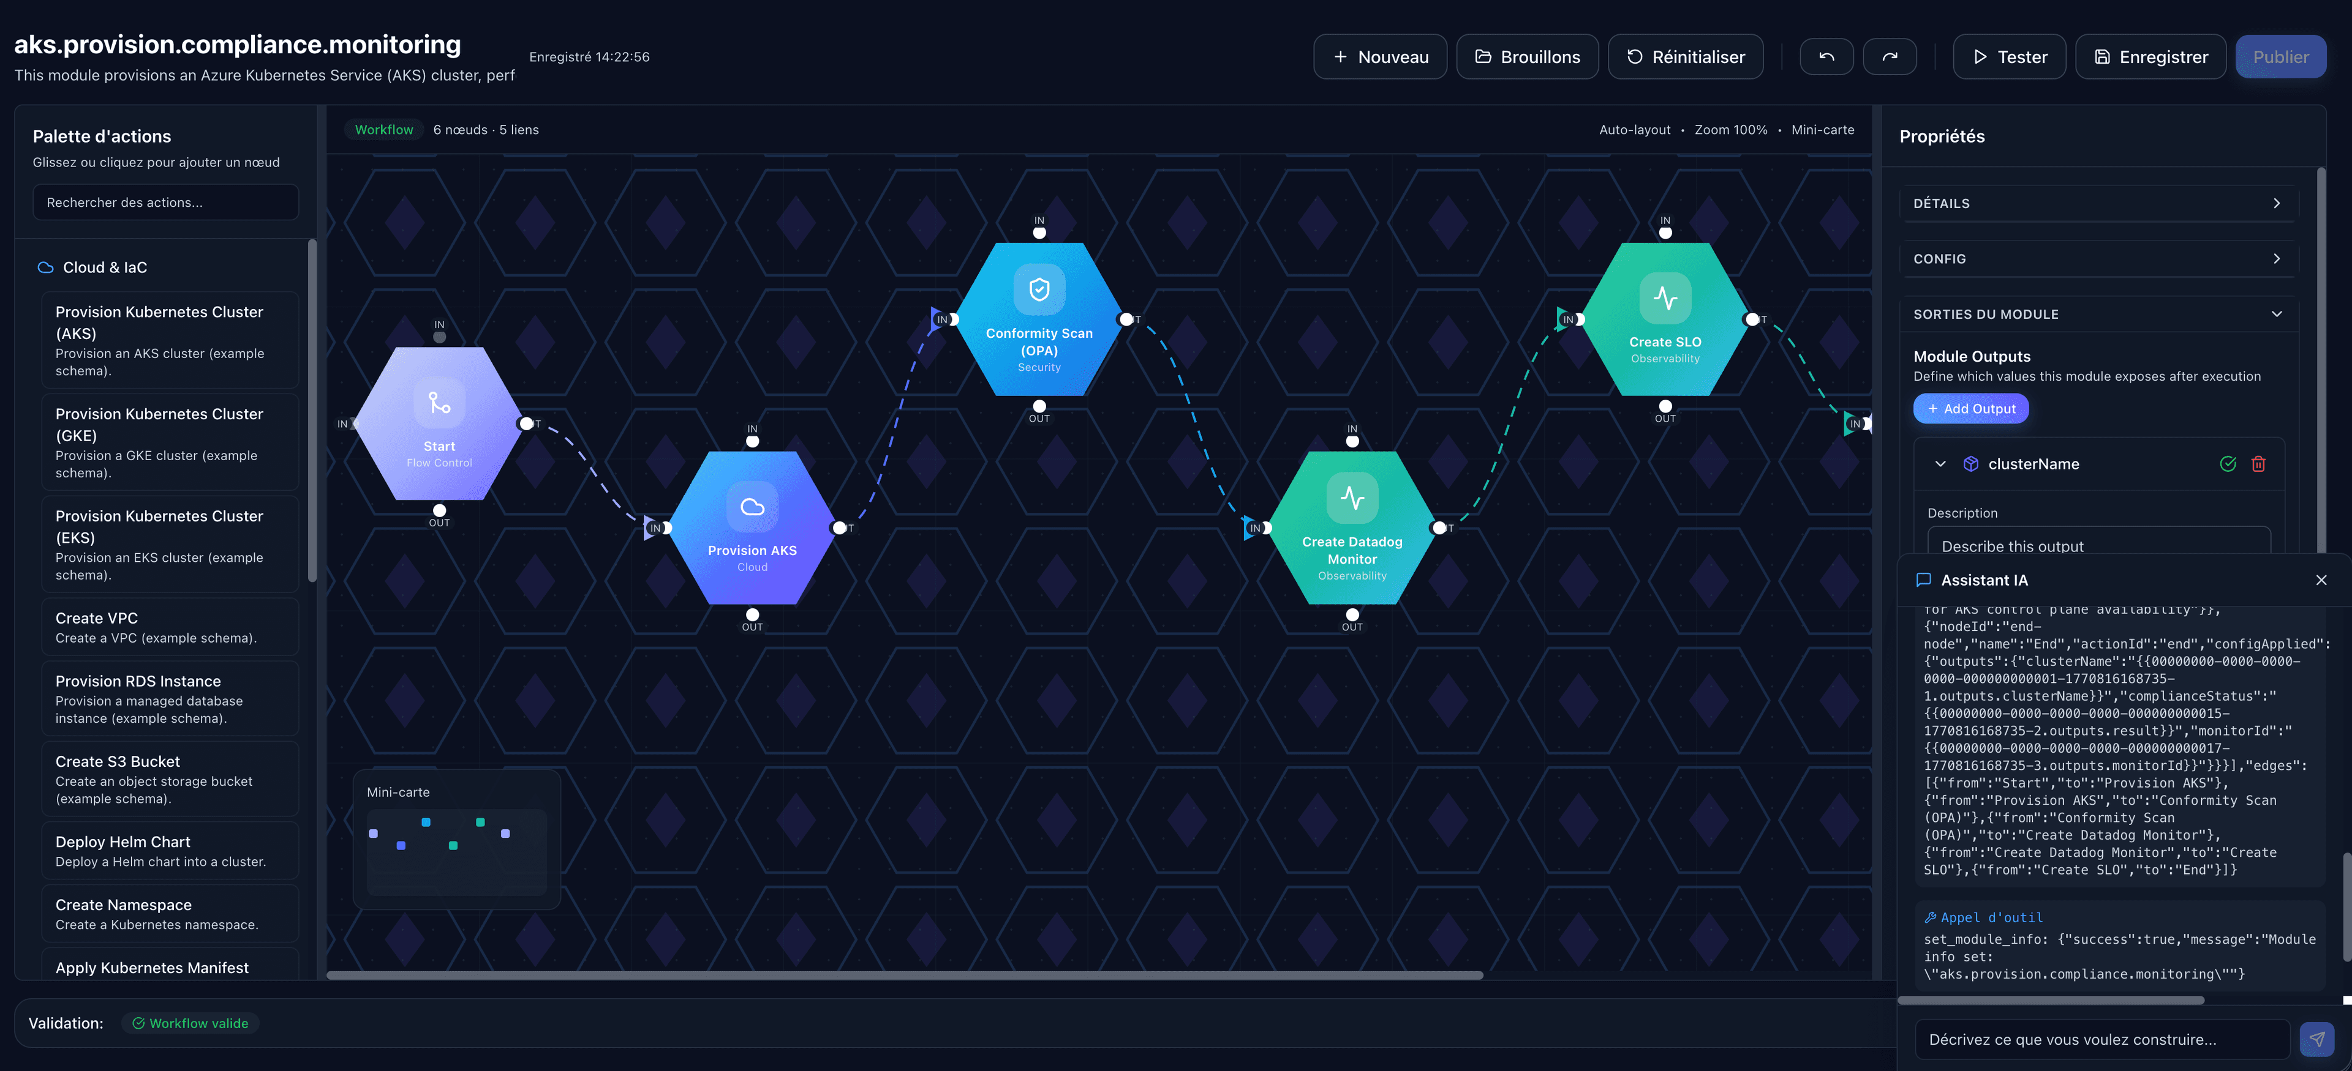
Task: Click the IN port above Create SLO
Action: coord(1665,233)
